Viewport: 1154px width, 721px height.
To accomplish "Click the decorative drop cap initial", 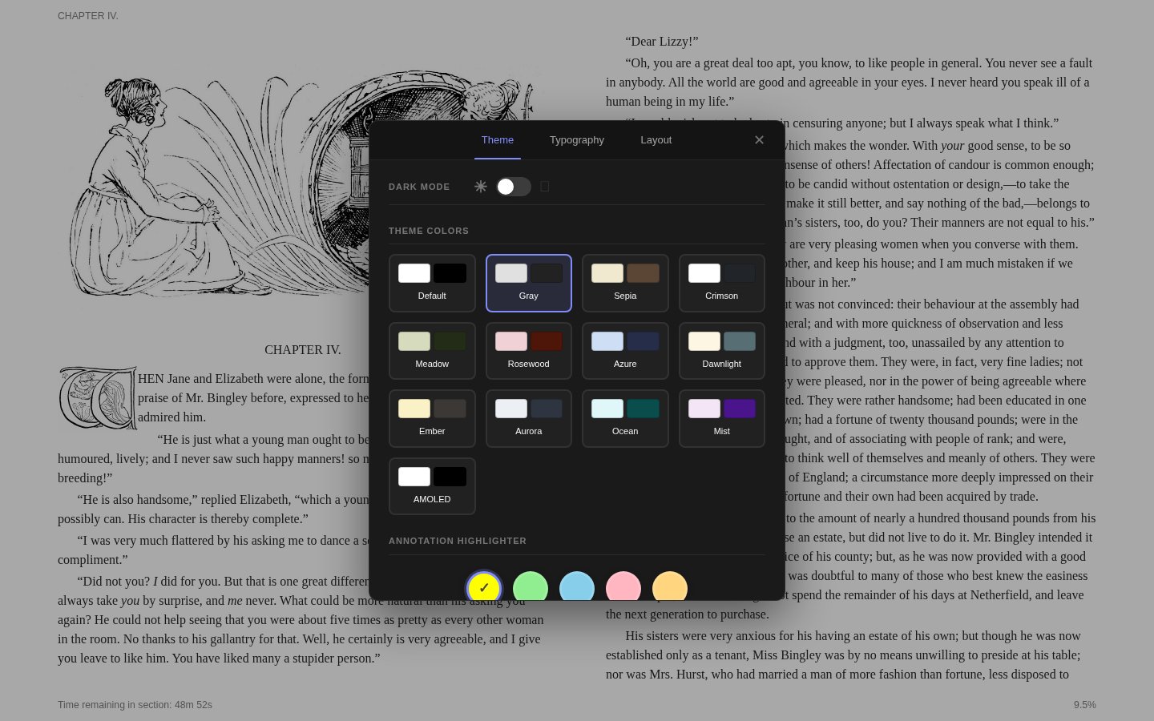I will click(x=97, y=398).
